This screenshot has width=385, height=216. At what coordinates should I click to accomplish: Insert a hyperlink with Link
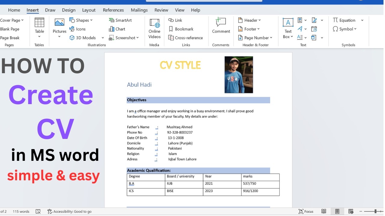tap(175, 20)
